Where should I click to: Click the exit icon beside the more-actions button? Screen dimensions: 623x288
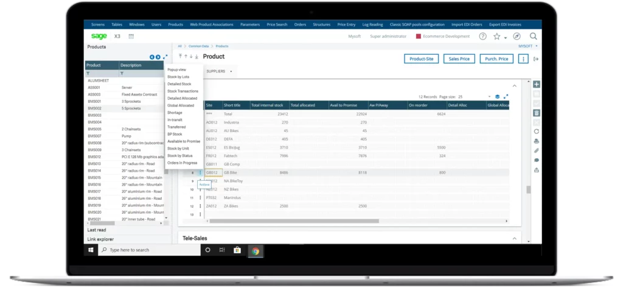click(x=536, y=59)
